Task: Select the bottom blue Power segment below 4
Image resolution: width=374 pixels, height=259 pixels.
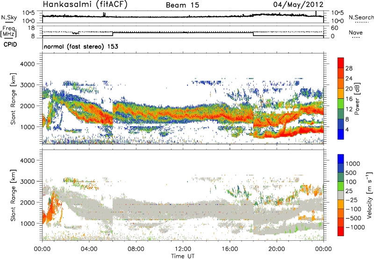Action: tap(341, 134)
